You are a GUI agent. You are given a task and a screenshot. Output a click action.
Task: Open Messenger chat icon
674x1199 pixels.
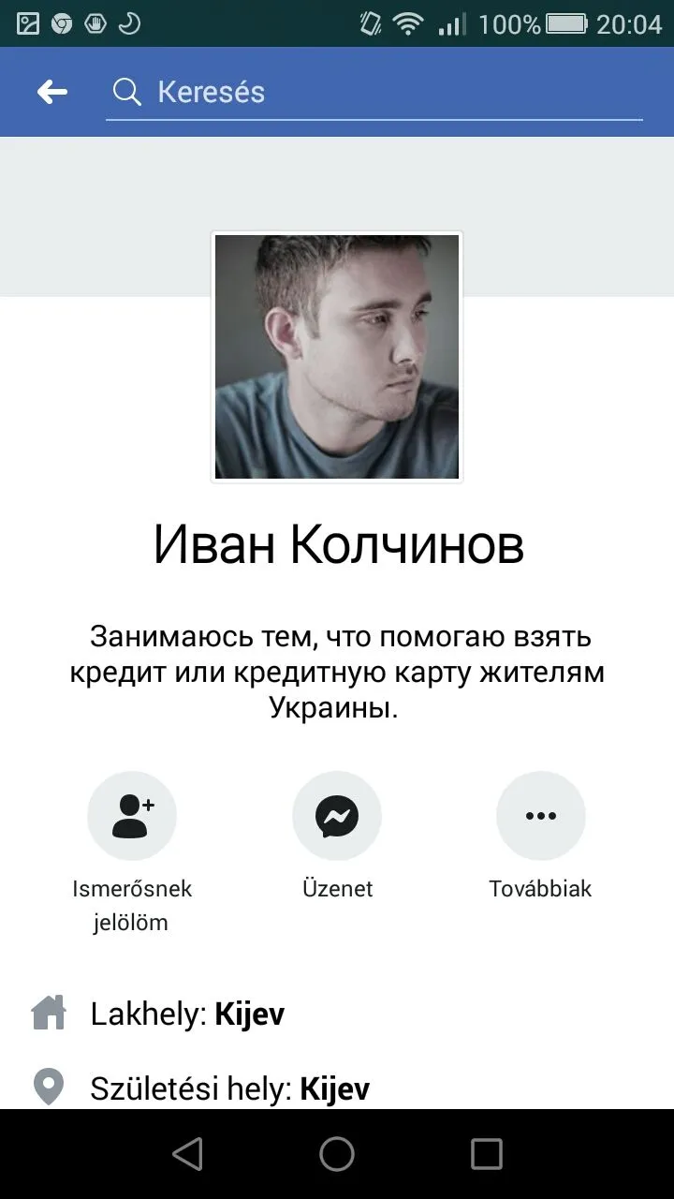click(x=337, y=815)
